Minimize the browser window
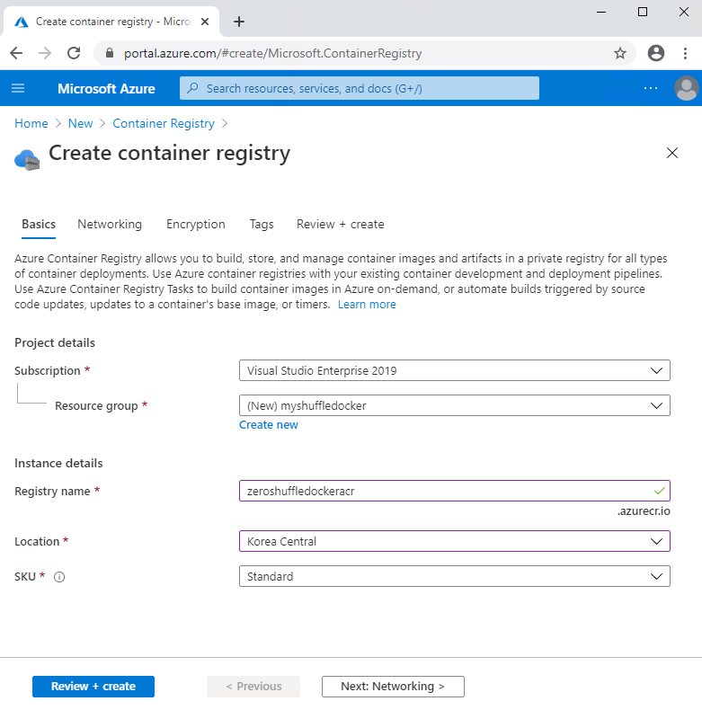This screenshot has width=702, height=710. (x=601, y=13)
